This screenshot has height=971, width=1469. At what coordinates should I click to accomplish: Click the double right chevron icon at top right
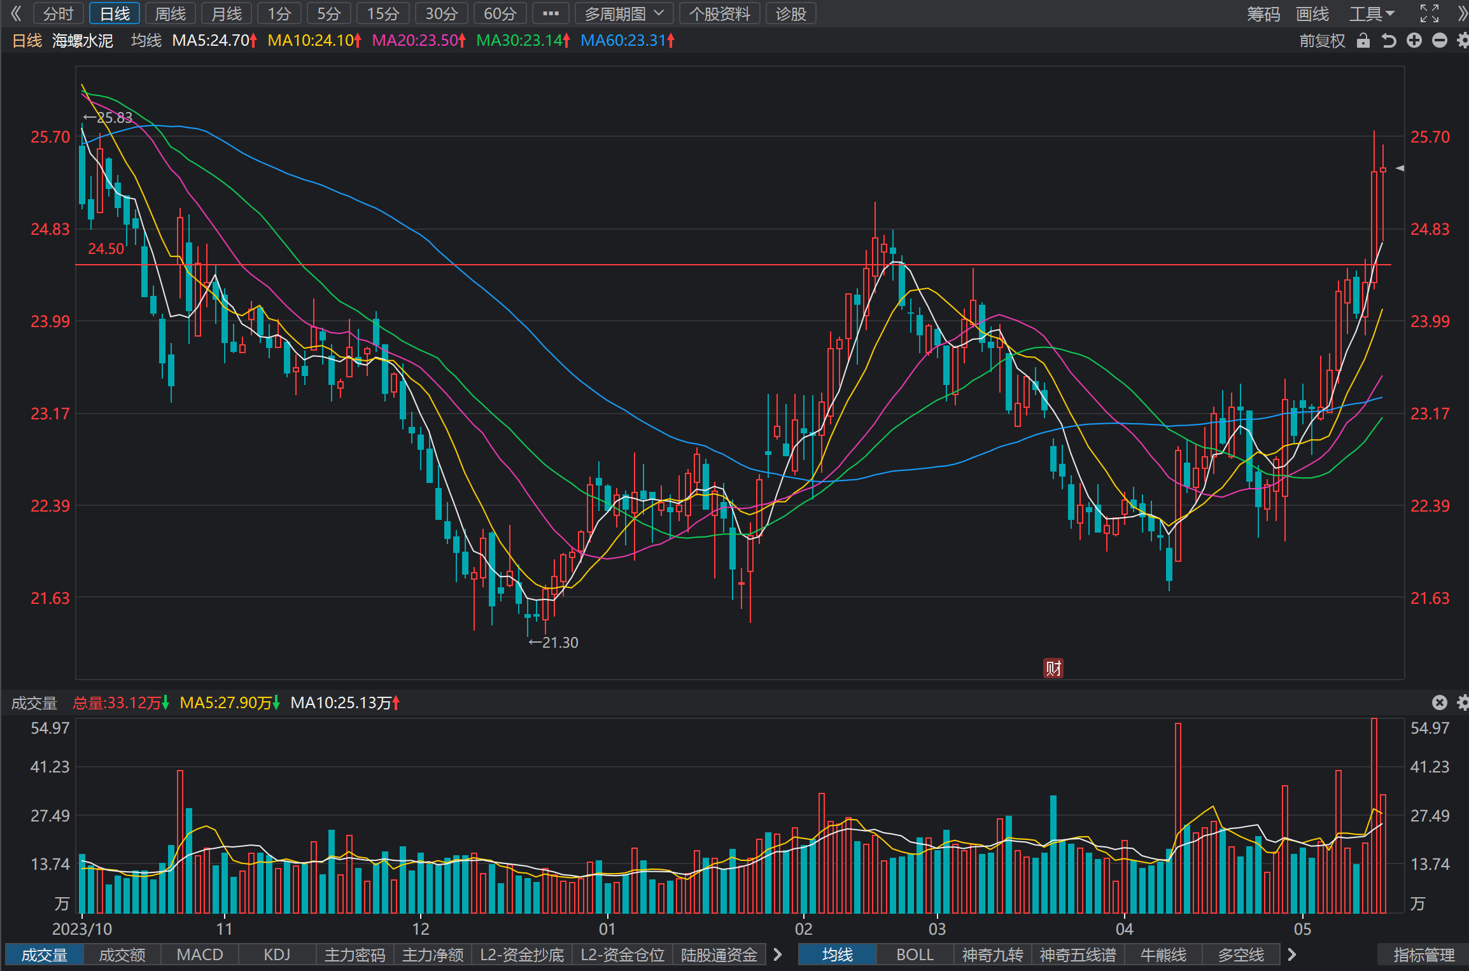tap(1462, 13)
